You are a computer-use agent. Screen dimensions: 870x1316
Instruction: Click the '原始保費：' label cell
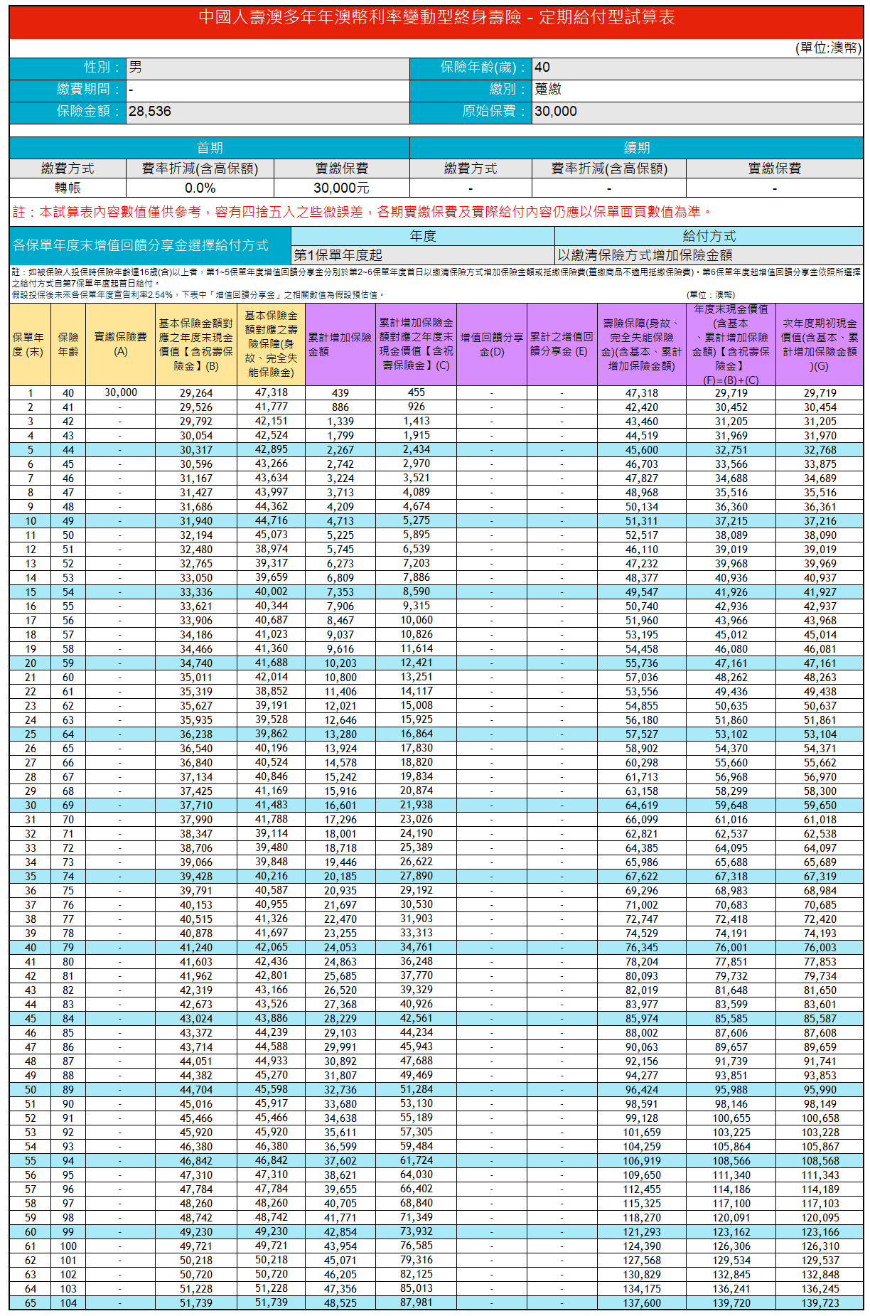[471, 112]
